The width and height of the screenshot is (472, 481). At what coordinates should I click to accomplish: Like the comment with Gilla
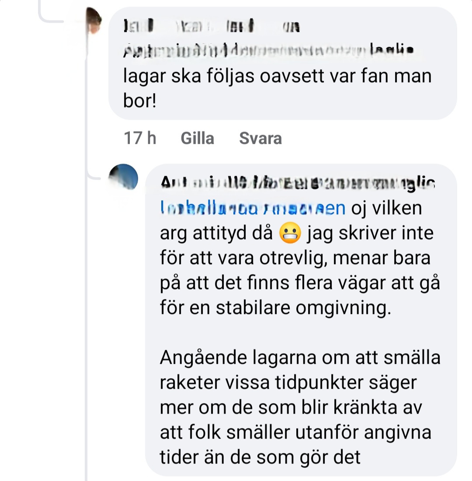coord(197,138)
